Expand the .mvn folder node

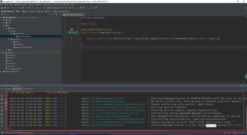coord(4,23)
